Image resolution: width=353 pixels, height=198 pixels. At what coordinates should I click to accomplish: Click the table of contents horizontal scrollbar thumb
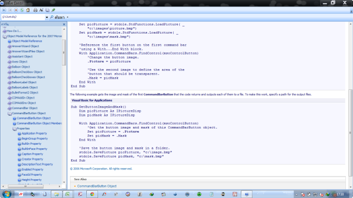25,186
